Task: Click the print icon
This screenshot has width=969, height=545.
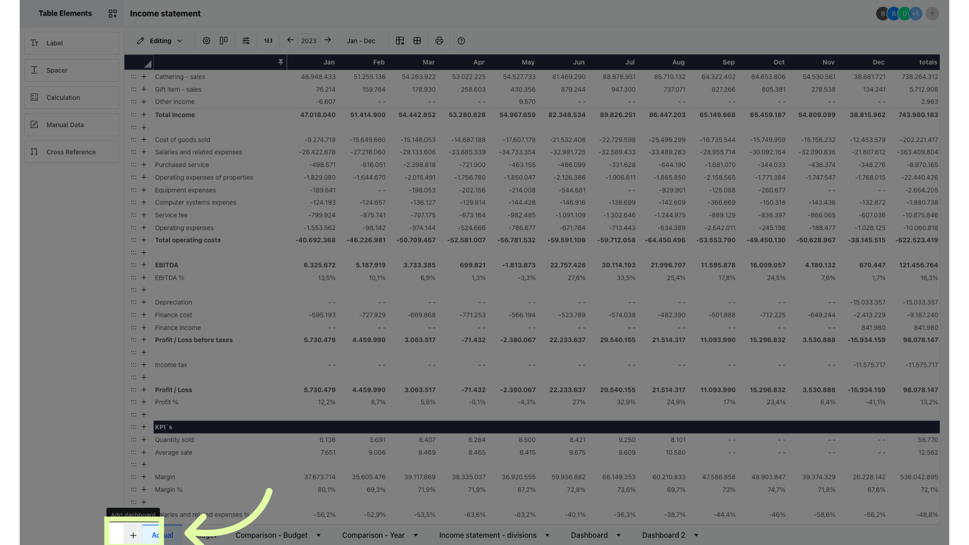Action: 439,41
